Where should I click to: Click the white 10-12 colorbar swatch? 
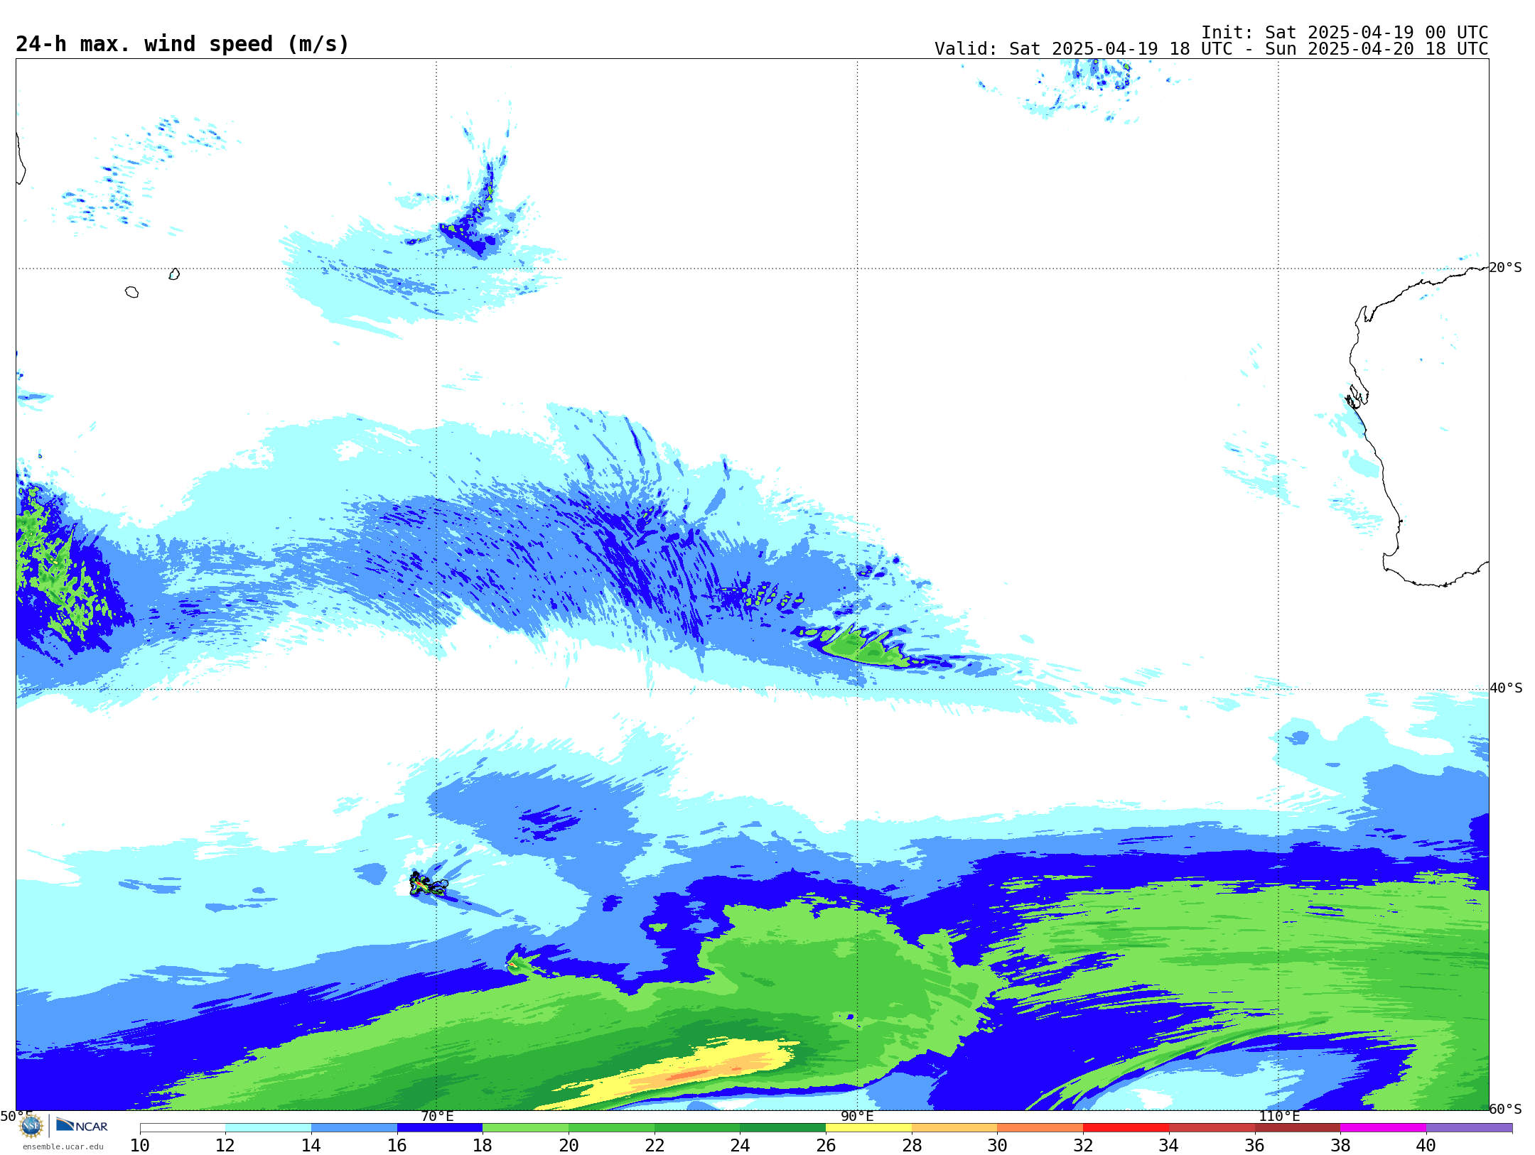tap(183, 1128)
